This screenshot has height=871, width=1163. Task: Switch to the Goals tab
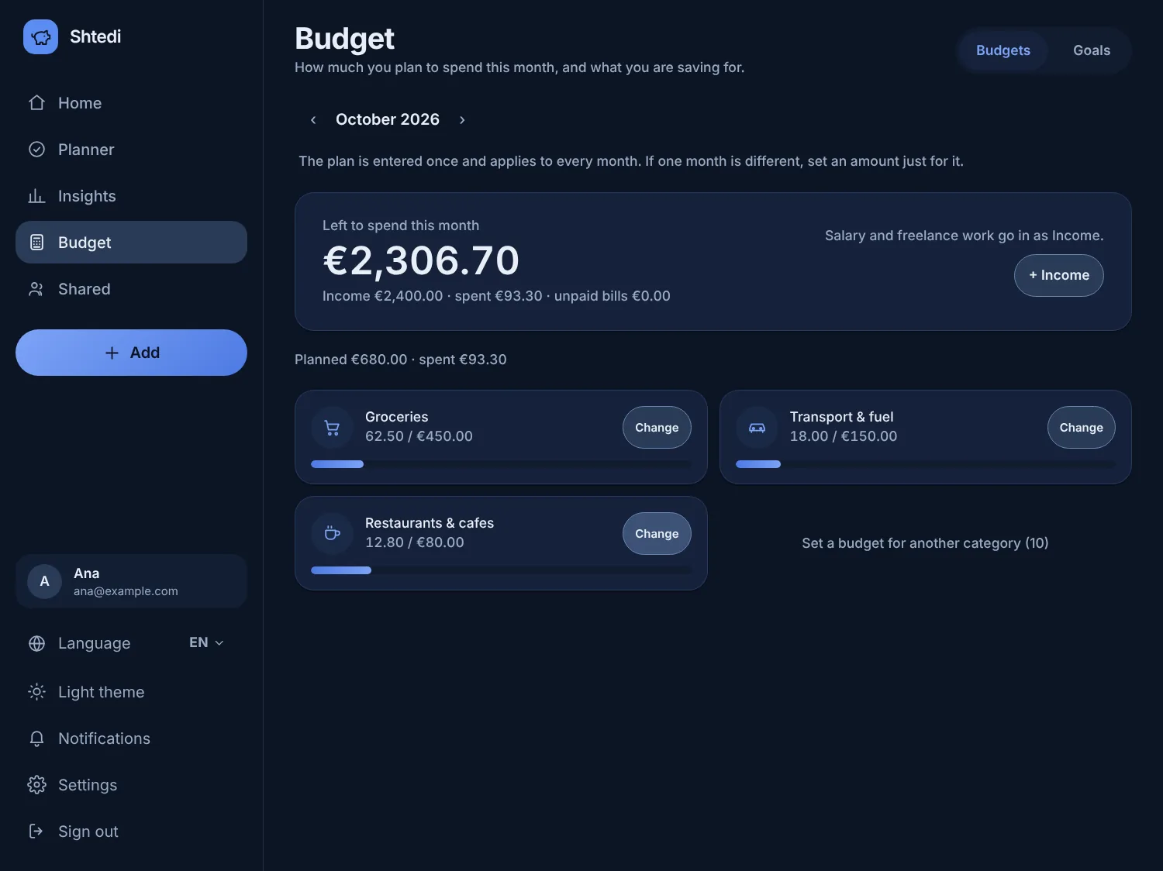click(1092, 50)
